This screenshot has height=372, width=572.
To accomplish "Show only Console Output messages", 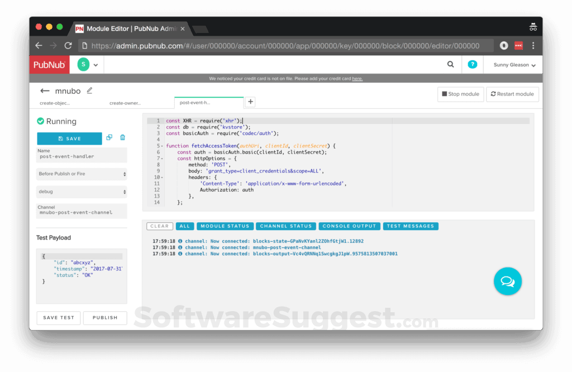I will pos(349,226).
